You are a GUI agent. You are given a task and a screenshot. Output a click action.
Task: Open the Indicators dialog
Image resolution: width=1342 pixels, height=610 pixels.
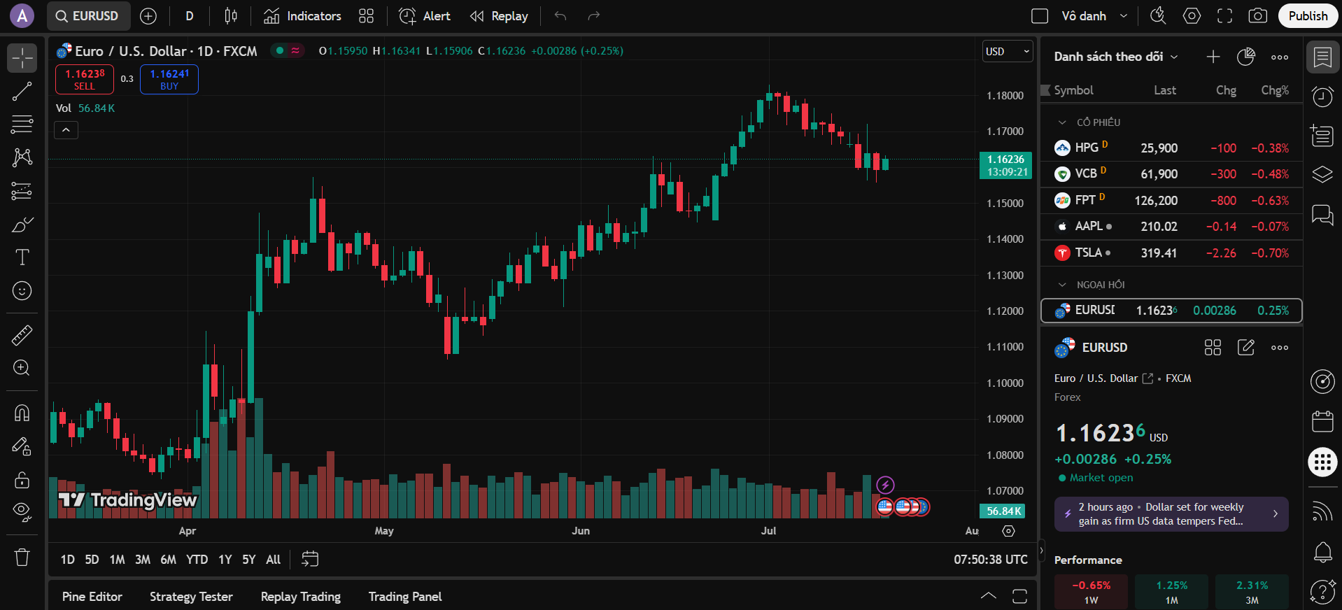click(302, 16)
